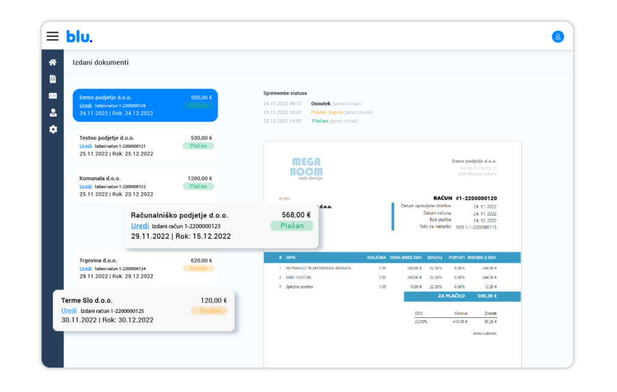Click Plačan badge on Testno podjetje invoice
Viewport: 617px width, 392px height.
coord(198,145)
